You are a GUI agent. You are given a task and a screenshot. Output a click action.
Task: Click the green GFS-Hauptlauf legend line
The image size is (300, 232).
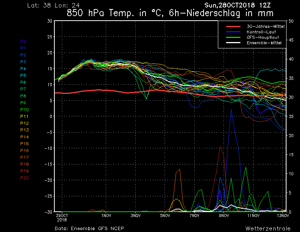click(233, 38)
